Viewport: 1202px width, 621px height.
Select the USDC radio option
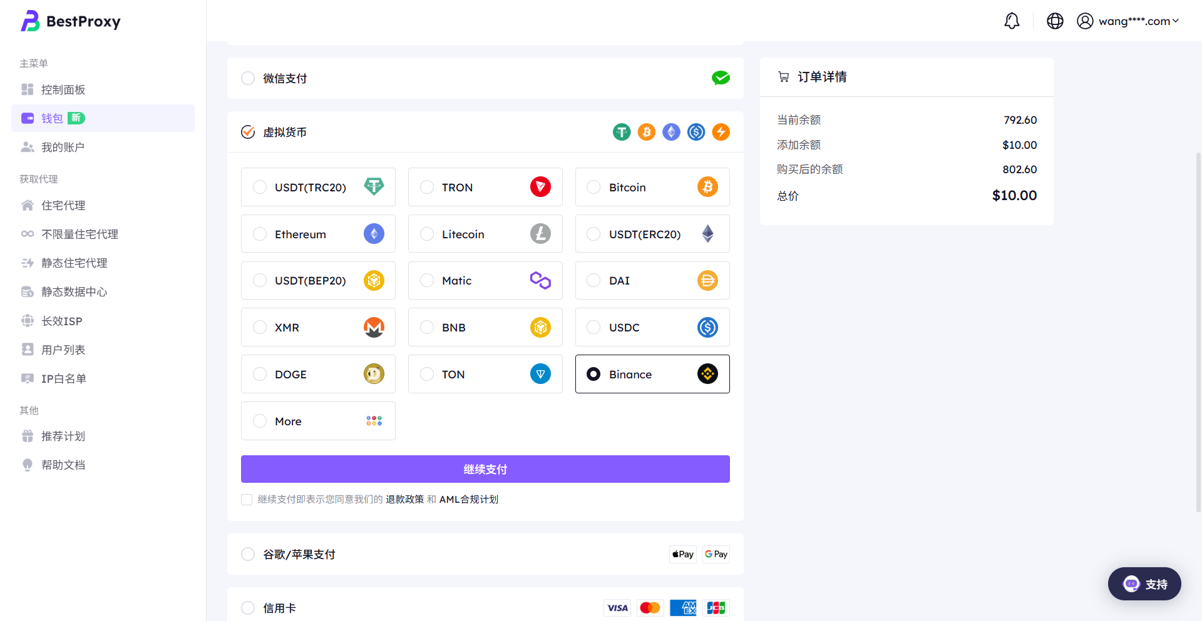click(x=593, y=327)
